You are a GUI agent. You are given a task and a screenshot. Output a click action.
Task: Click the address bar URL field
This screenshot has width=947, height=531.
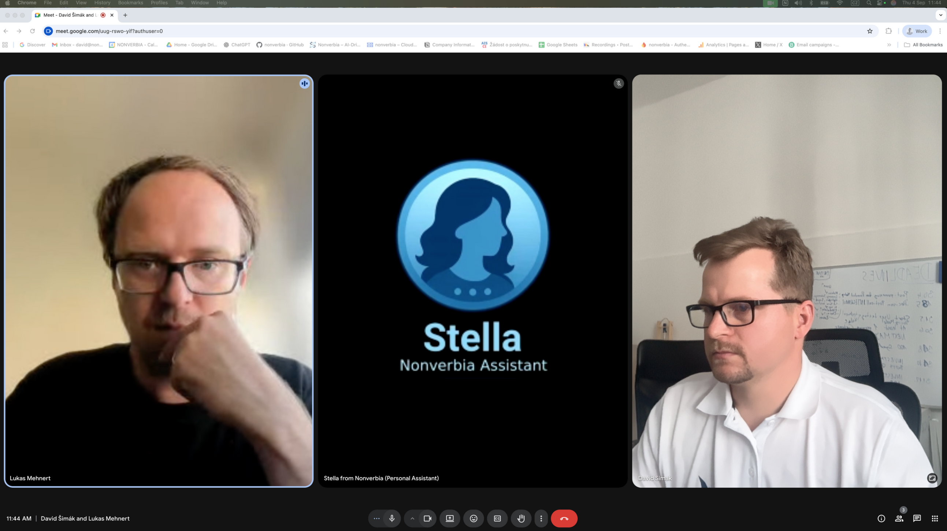(x=147, y=31)
